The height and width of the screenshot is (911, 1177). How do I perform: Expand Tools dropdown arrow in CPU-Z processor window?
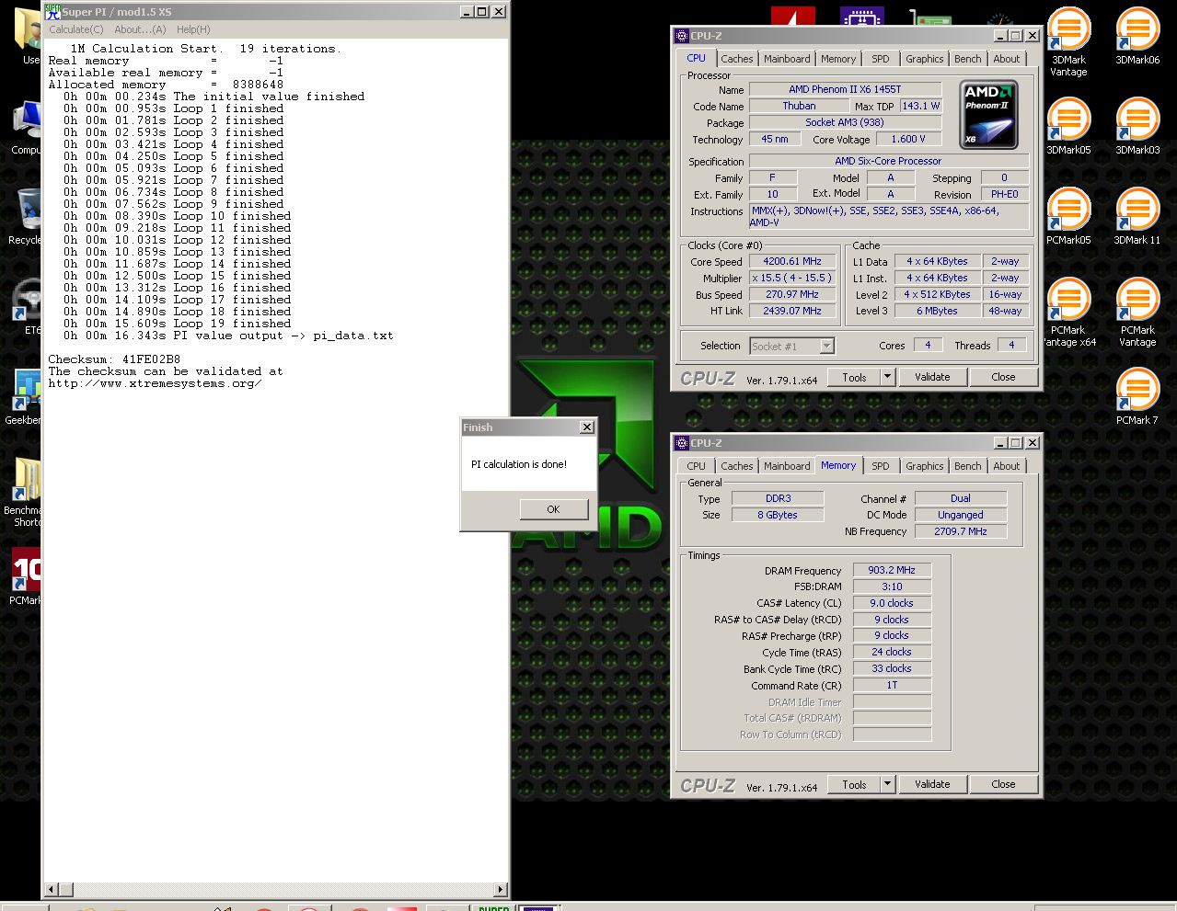coord(887,377)
